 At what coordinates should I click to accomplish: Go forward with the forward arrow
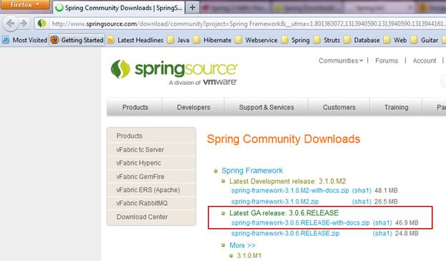pyautogui.click(x=24, y=24)
